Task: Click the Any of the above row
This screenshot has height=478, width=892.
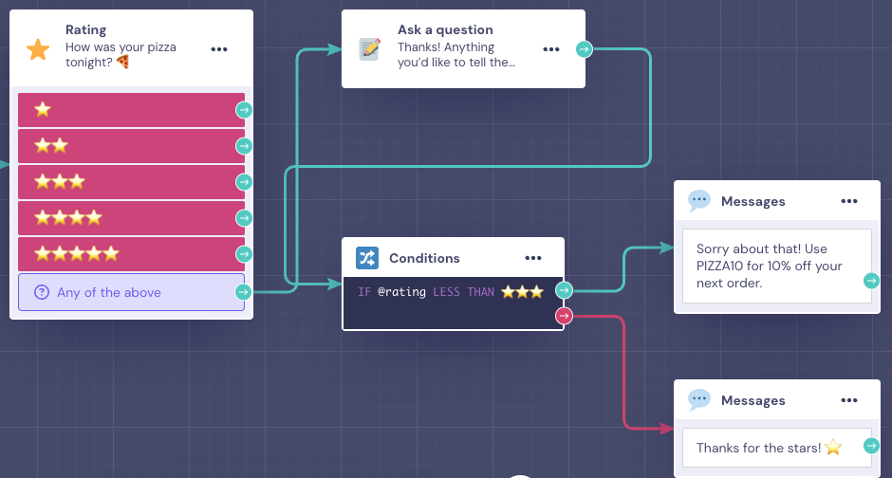Action: (131, 292)
